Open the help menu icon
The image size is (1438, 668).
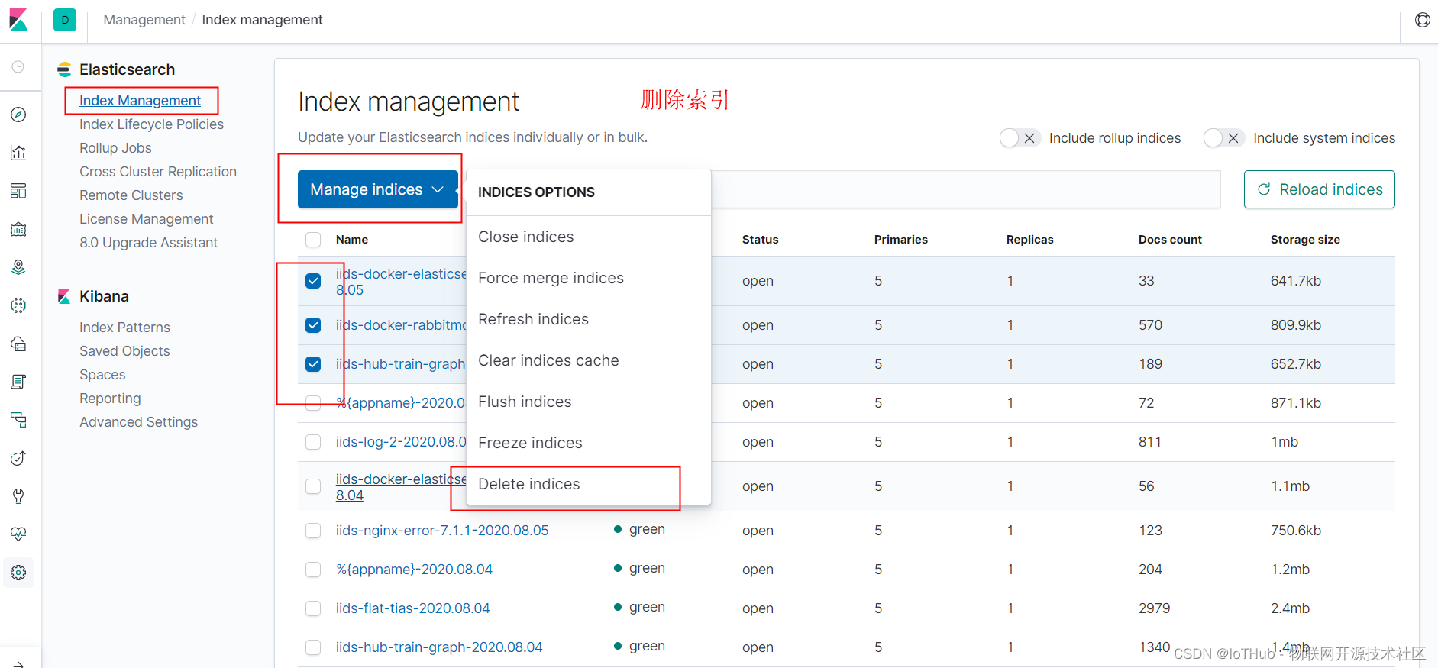tap(1422, 20)
